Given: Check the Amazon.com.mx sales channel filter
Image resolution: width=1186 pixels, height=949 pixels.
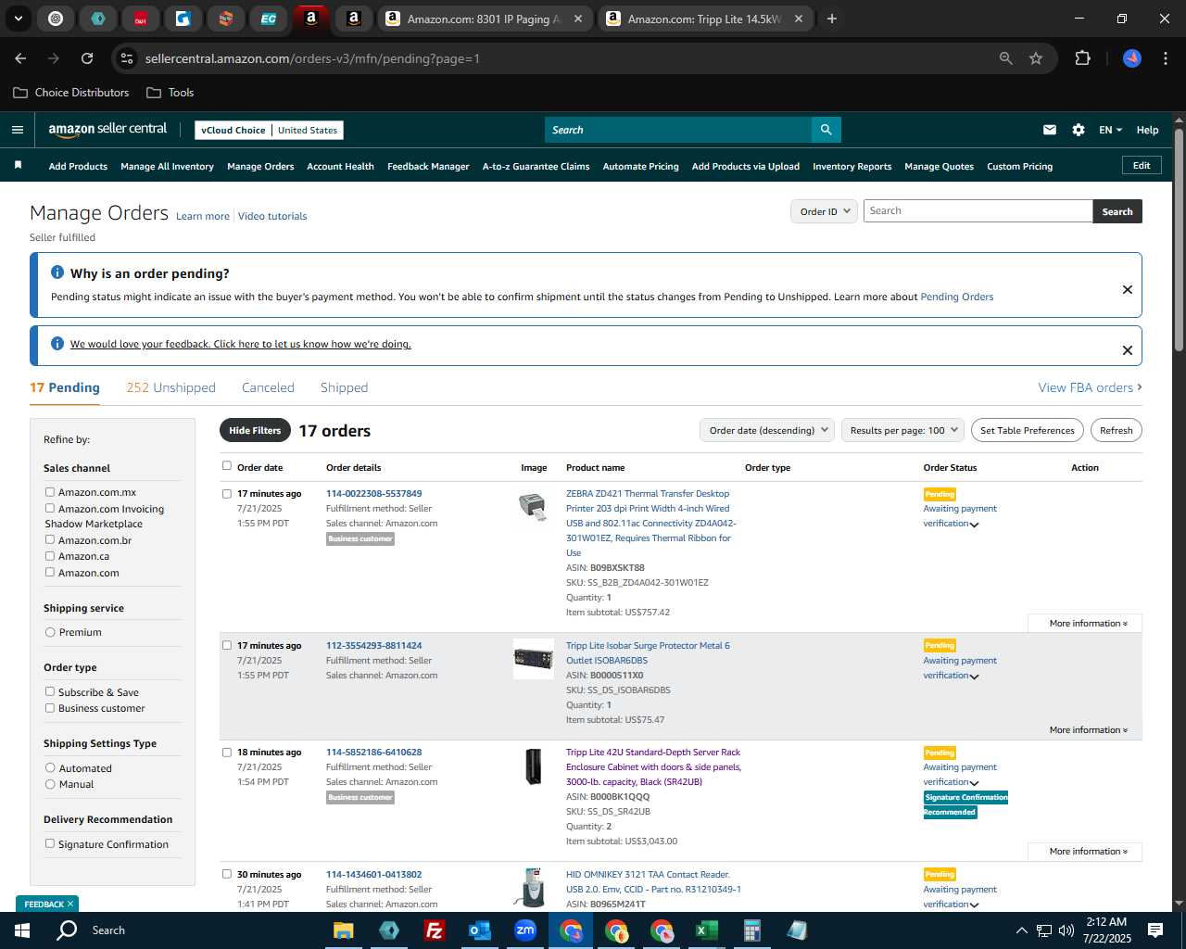Looking at the screenshot, I should tap(50, 492).
